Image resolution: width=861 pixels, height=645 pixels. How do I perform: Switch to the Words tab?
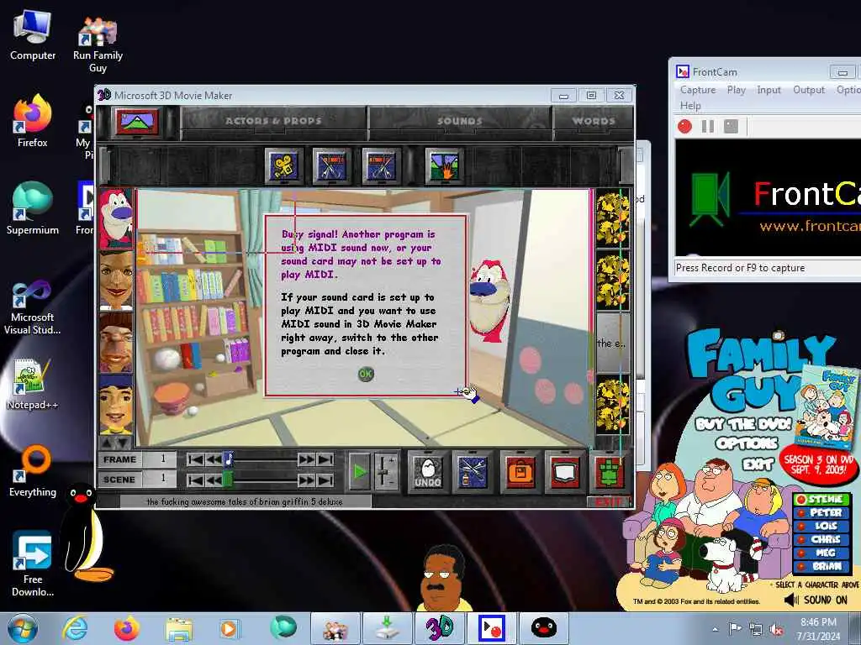[x=593, y=121]
